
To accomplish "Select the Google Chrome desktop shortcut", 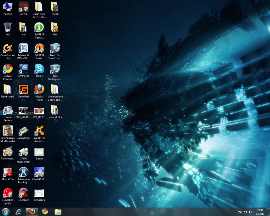I will [8, 69].
